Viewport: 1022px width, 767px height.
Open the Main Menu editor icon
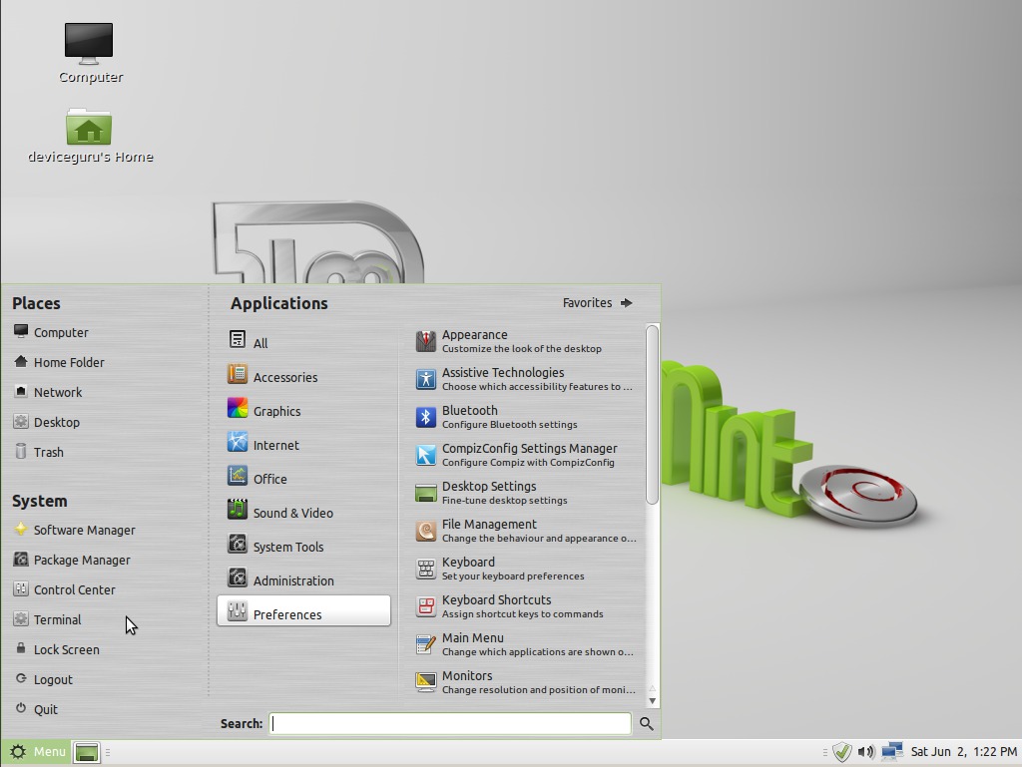pyautogui.click(x=425, y=644)
